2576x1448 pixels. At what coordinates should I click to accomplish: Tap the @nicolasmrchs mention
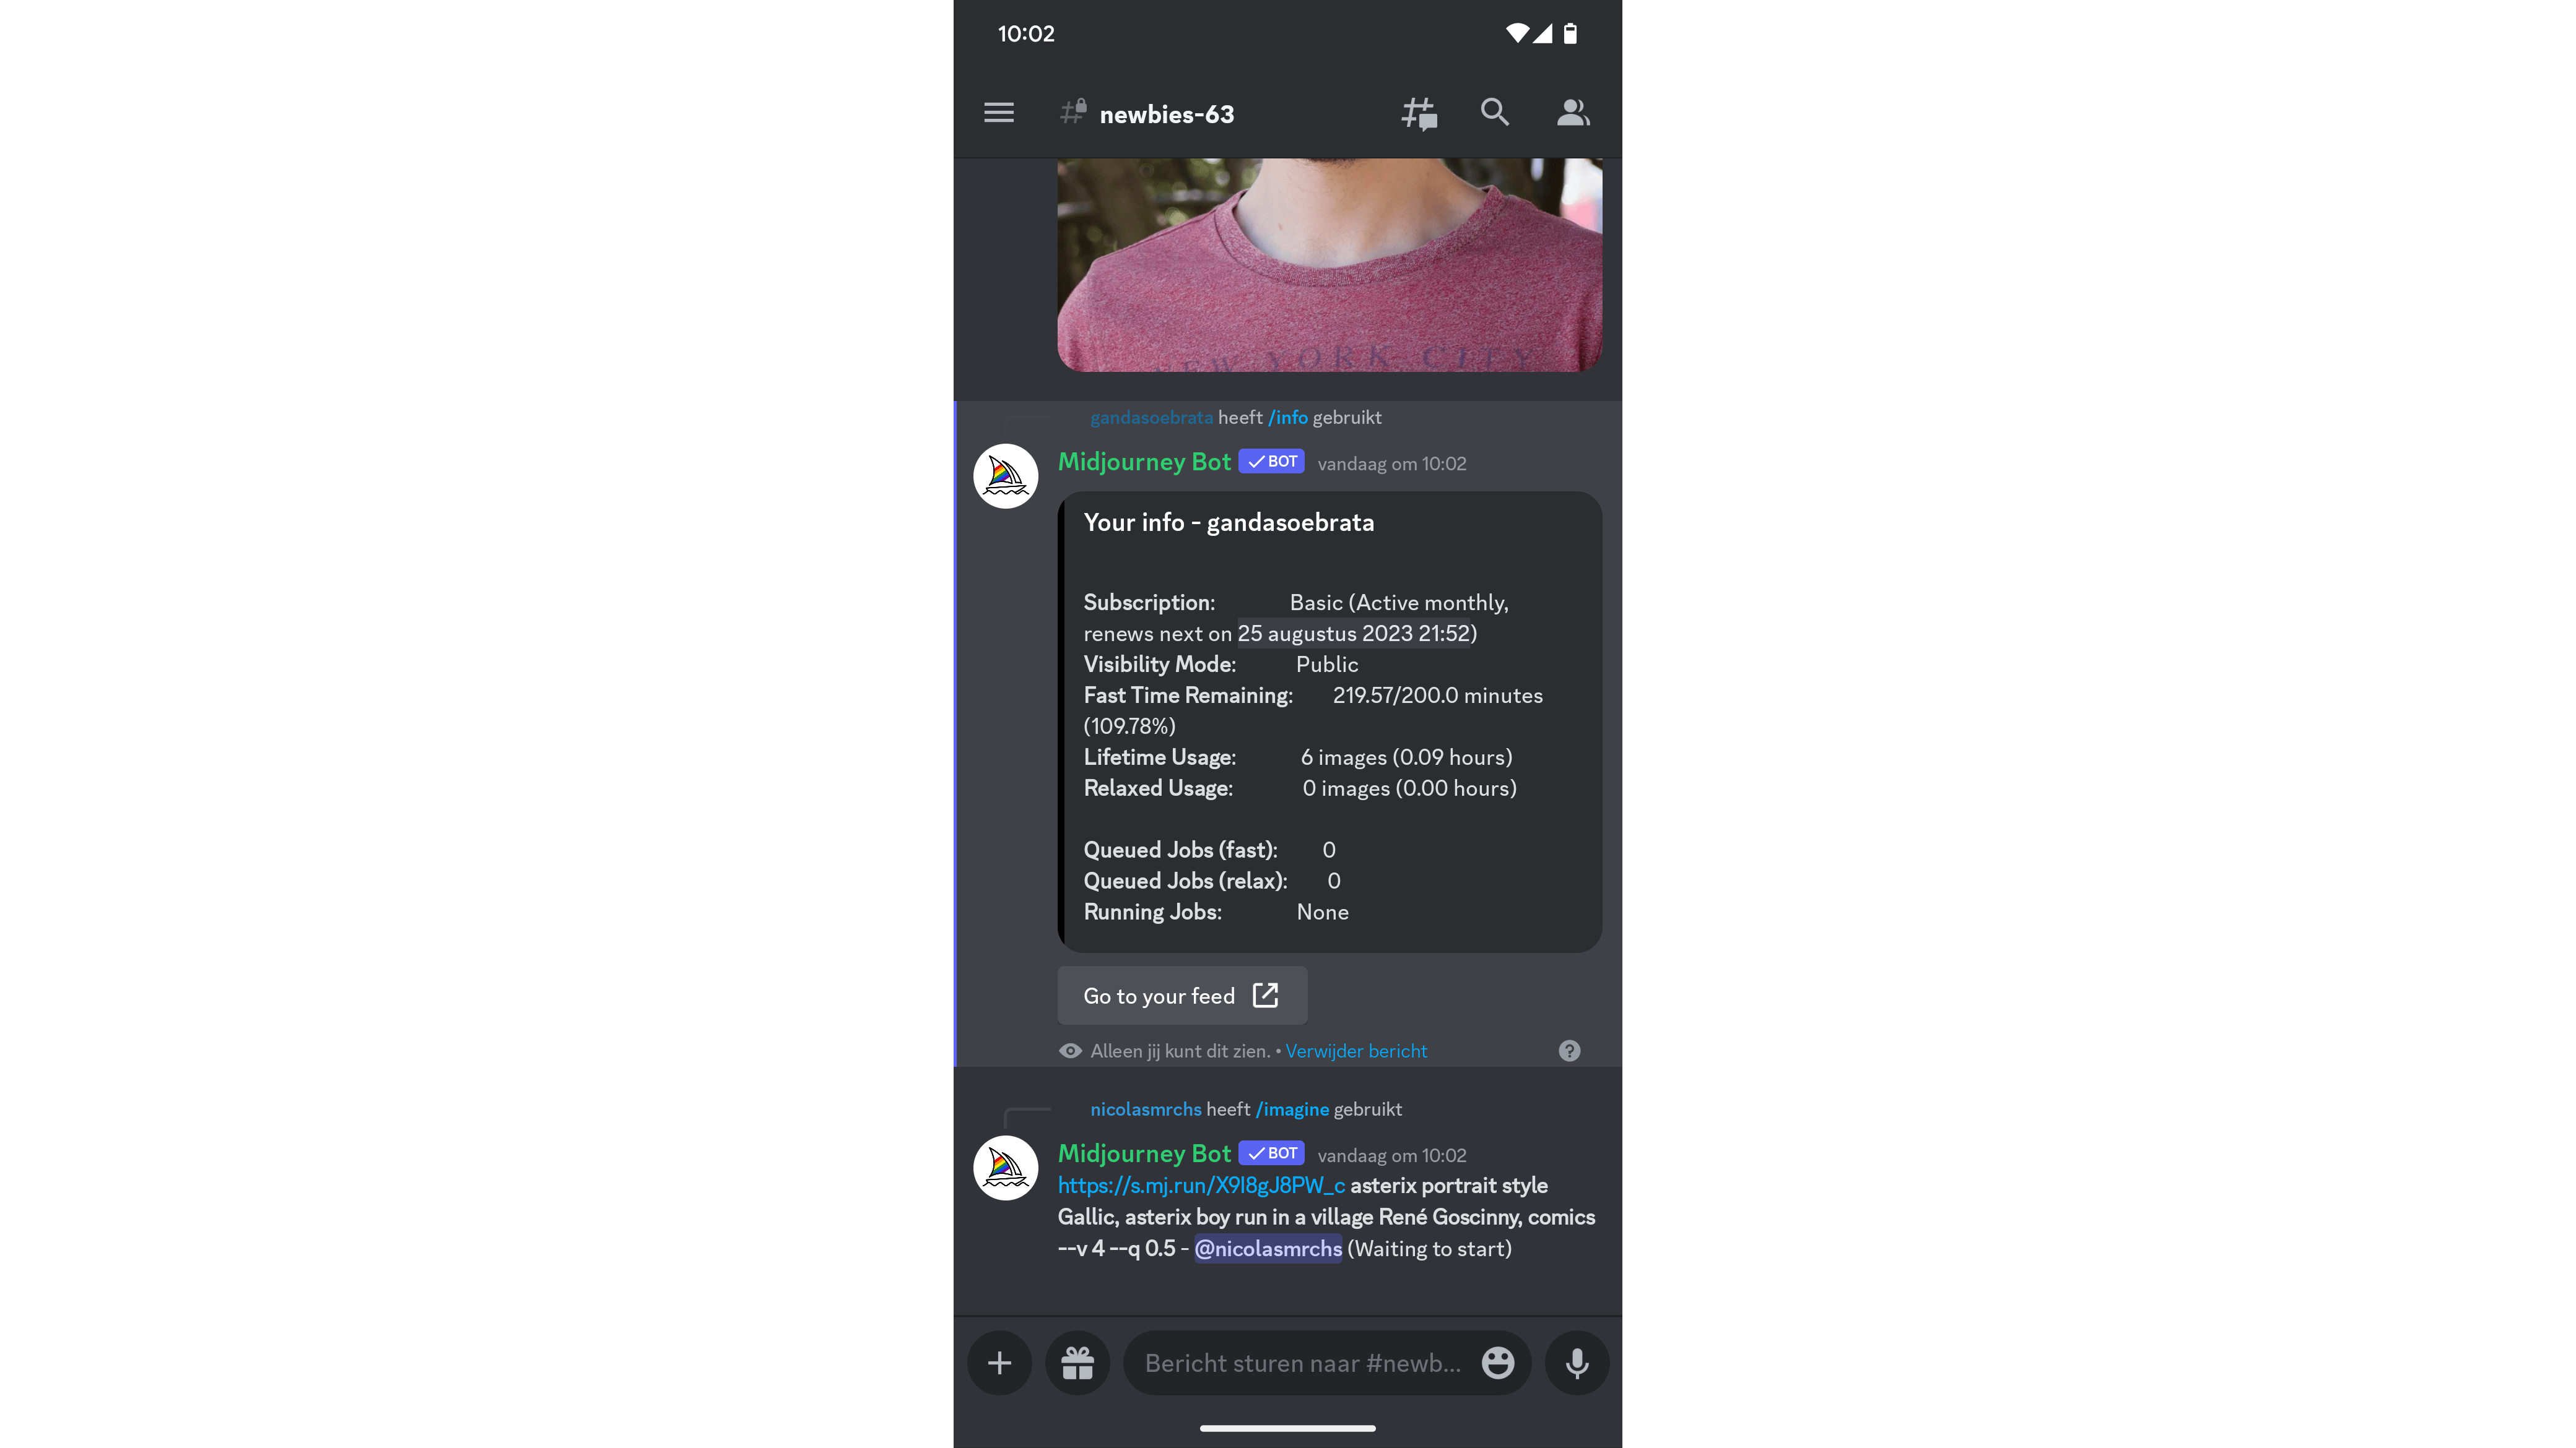coord(1268,1249)
